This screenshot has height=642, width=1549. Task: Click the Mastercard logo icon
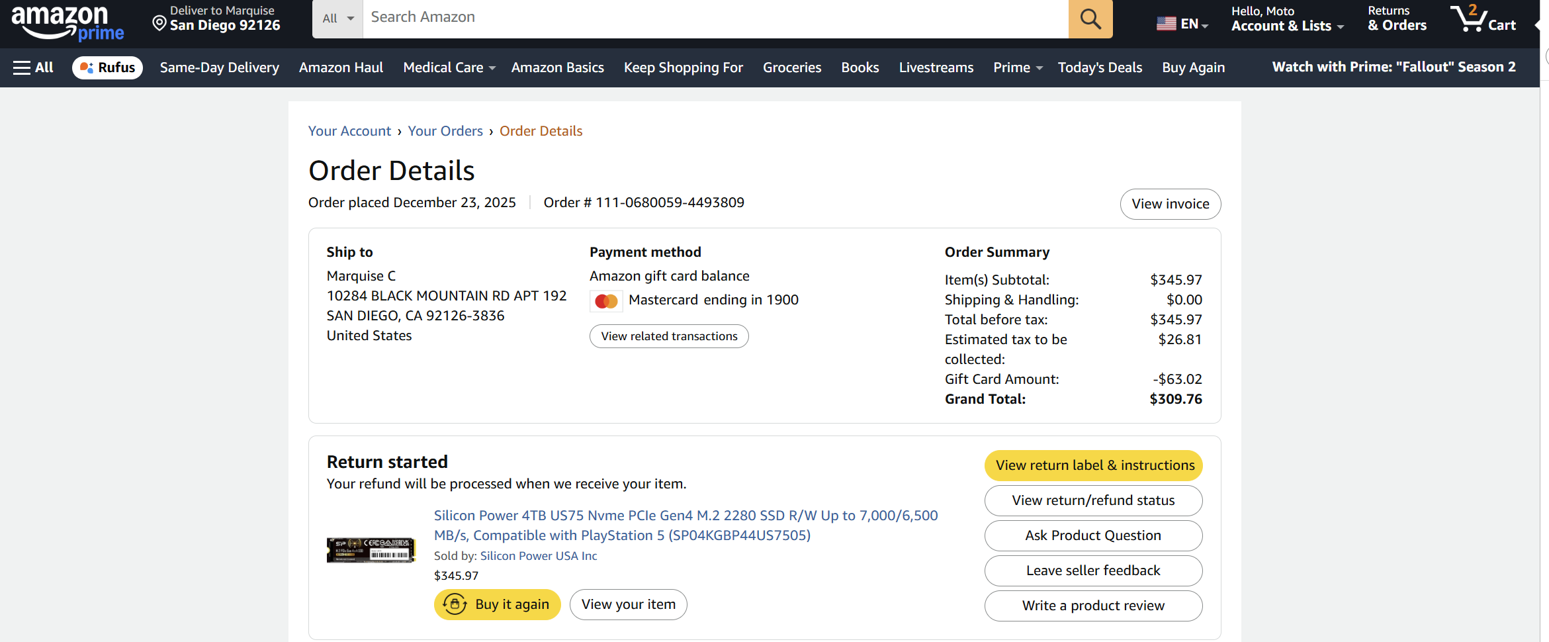tap(606, 301)
